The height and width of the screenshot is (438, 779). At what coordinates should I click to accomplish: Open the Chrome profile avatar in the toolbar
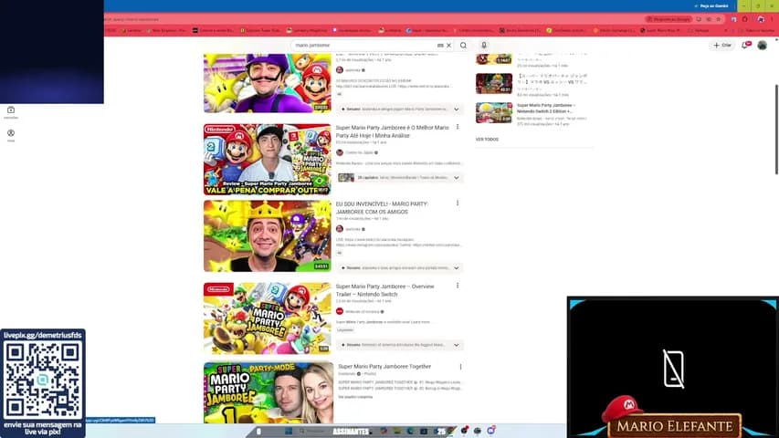[x=761, y=19]
